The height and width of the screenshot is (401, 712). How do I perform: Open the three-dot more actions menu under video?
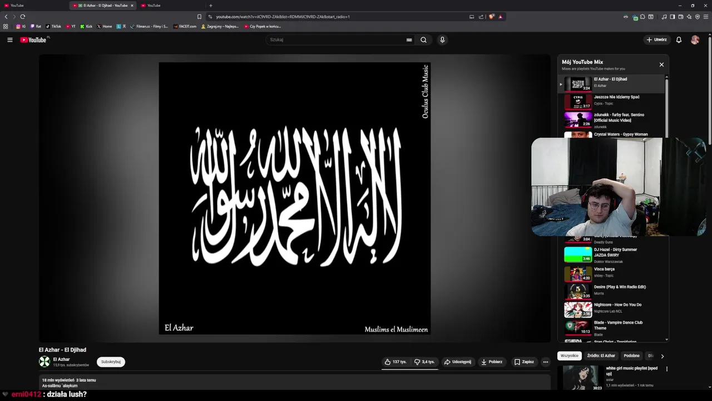546,361
